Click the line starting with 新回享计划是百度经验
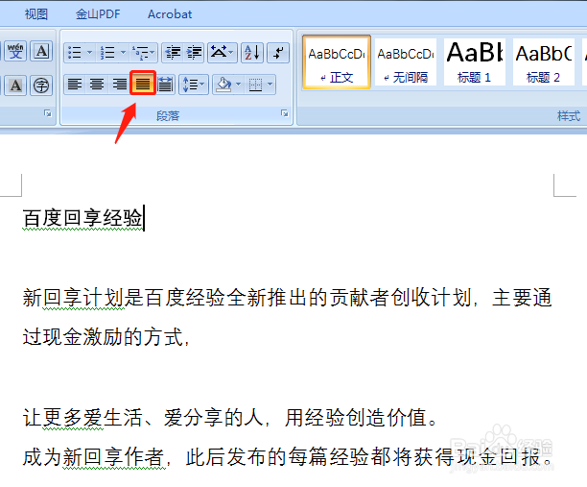Screen dimensions: 587x487 [x=287, y=298]
